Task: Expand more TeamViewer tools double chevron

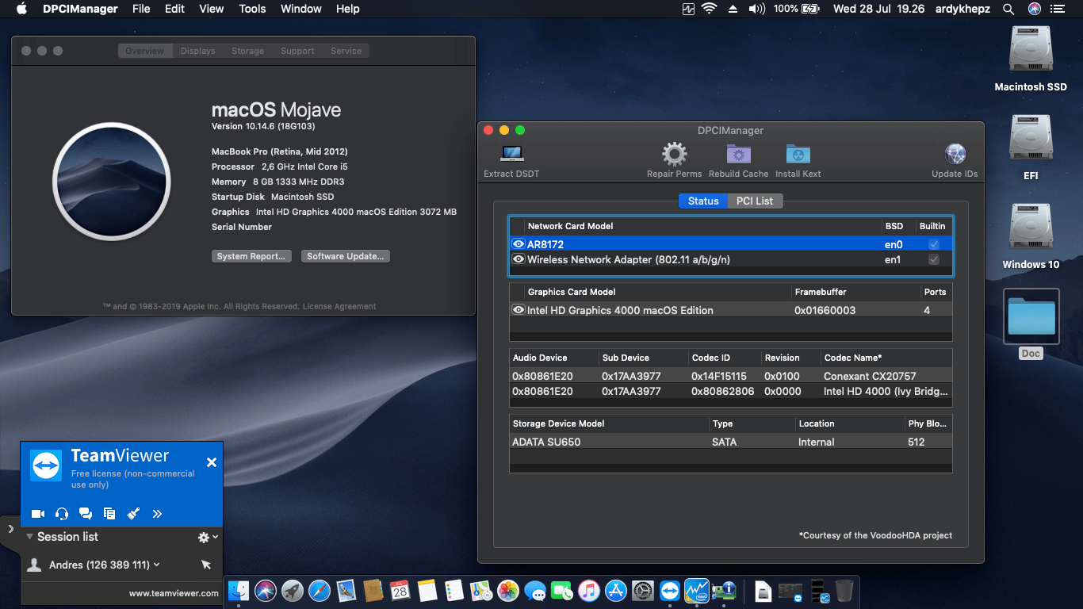Action: (157, 514)
